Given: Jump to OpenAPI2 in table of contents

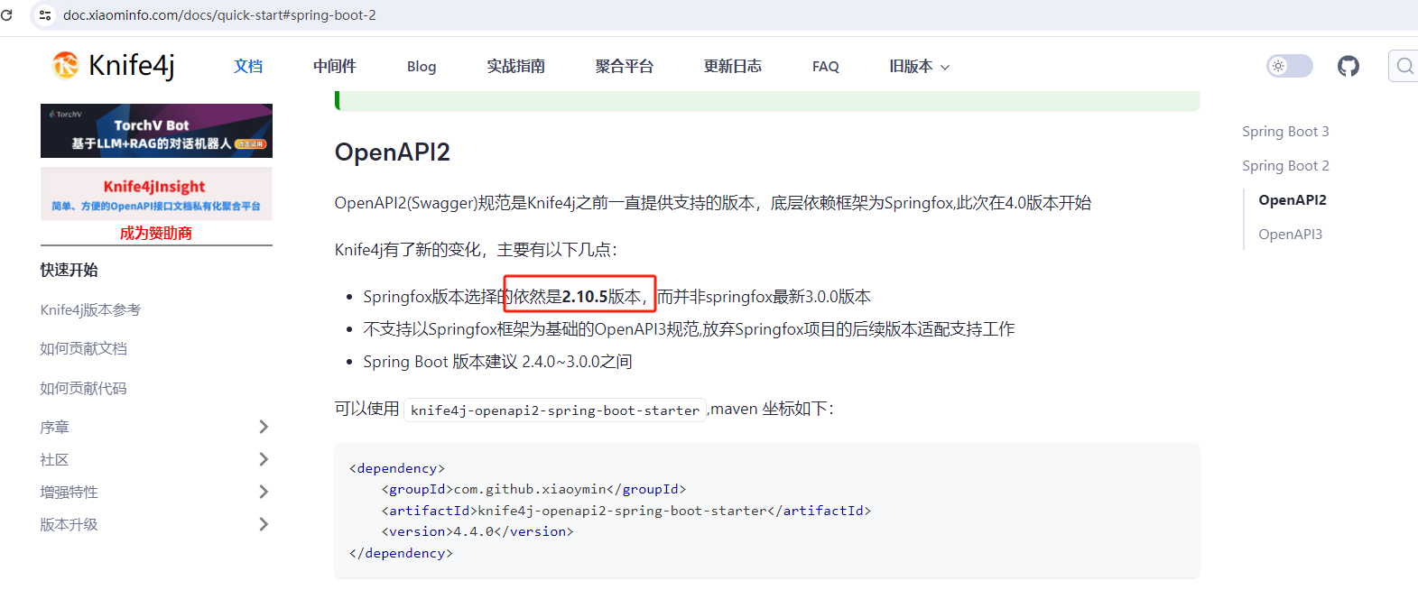Looking at the screenshot, I should 1293,199.
